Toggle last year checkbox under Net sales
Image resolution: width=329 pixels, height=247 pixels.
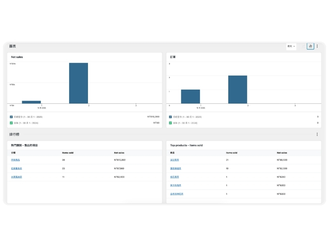point(11,123)
